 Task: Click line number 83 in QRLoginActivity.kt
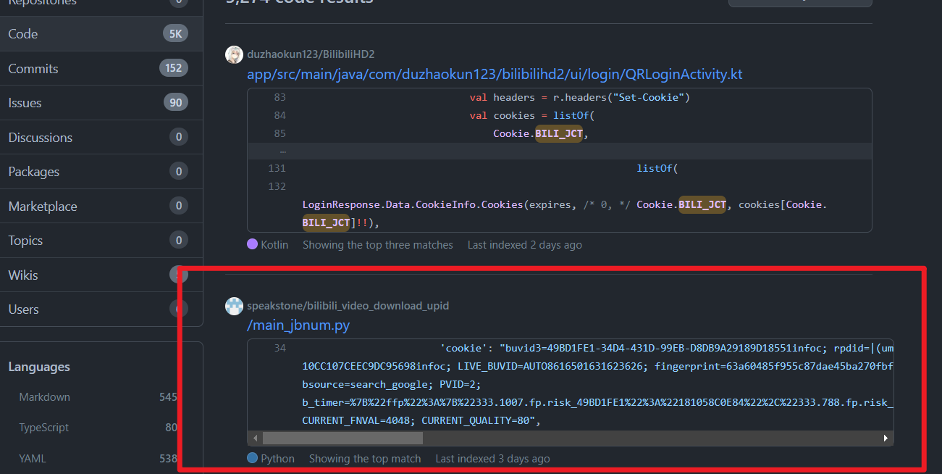pyautogui.click(x=279, y=97)
